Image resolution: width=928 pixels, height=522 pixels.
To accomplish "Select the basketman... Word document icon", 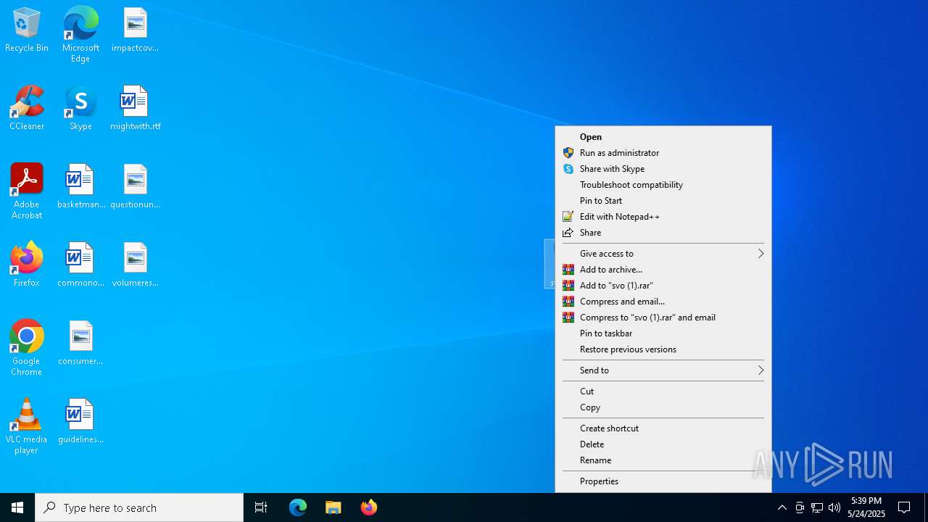I will pyautogui.click(x=80, y=187).
